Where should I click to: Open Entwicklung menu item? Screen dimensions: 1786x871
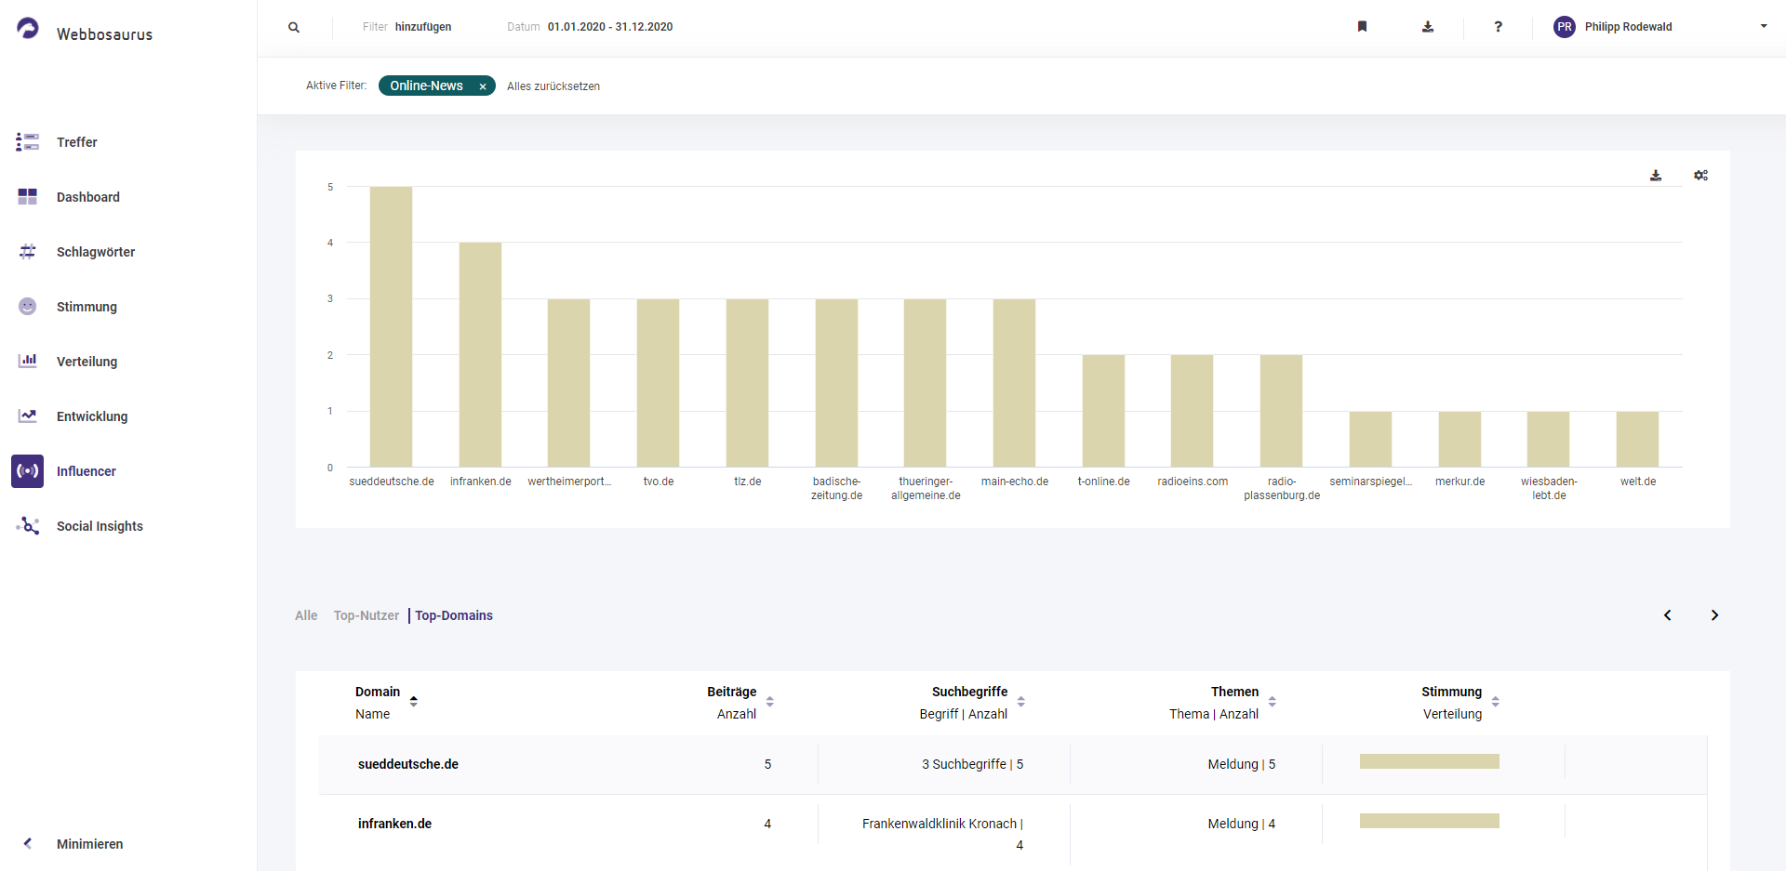click(92, 416)
